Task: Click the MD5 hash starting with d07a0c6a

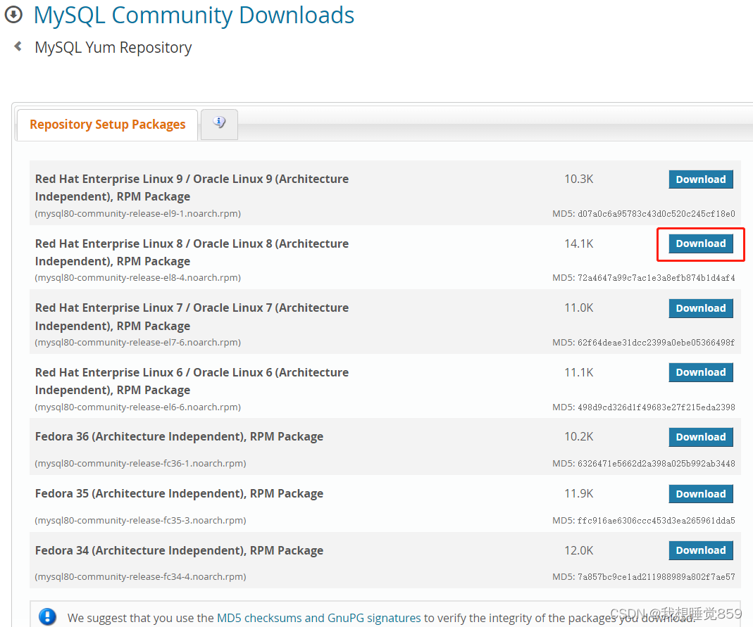Action: click(x=656, y=213)
